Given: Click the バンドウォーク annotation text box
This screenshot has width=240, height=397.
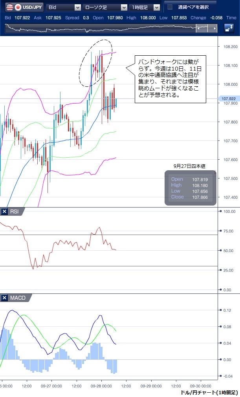Looking at the screenshot, I should [170, 78].
